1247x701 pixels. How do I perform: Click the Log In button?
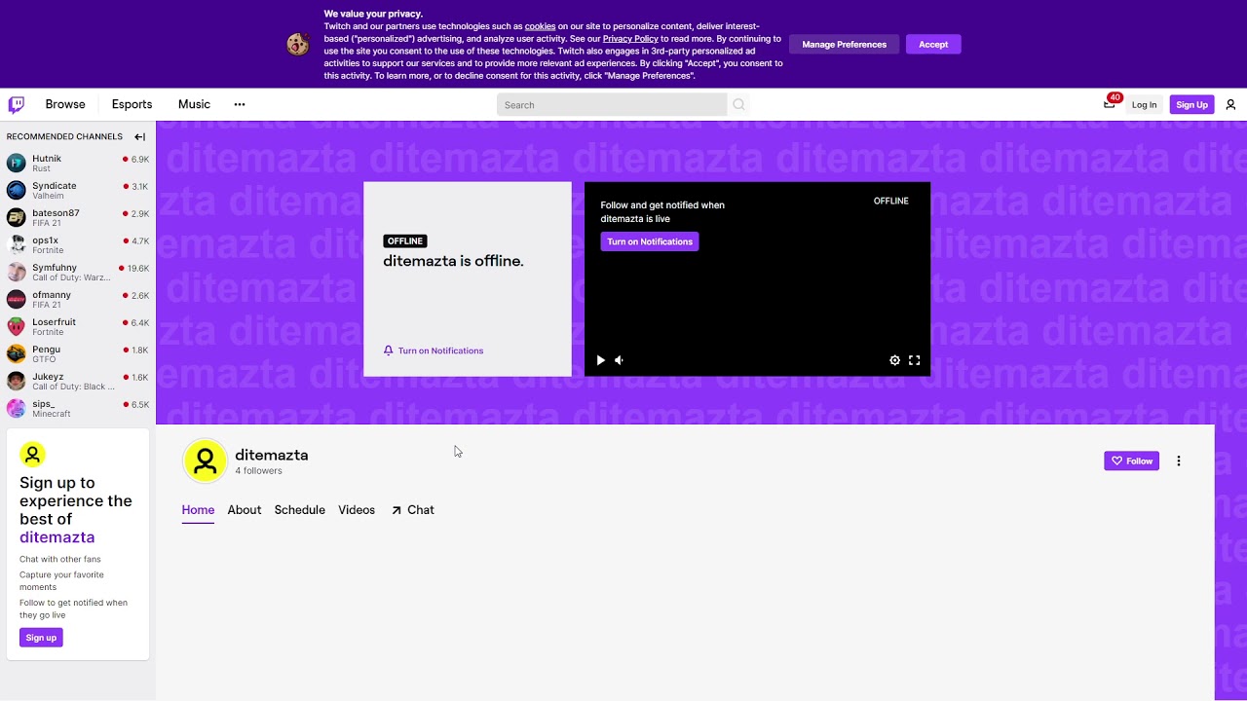[1145, 104]
